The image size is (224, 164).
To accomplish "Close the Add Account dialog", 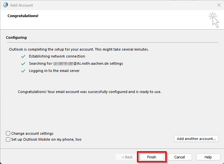I will 219,5.
